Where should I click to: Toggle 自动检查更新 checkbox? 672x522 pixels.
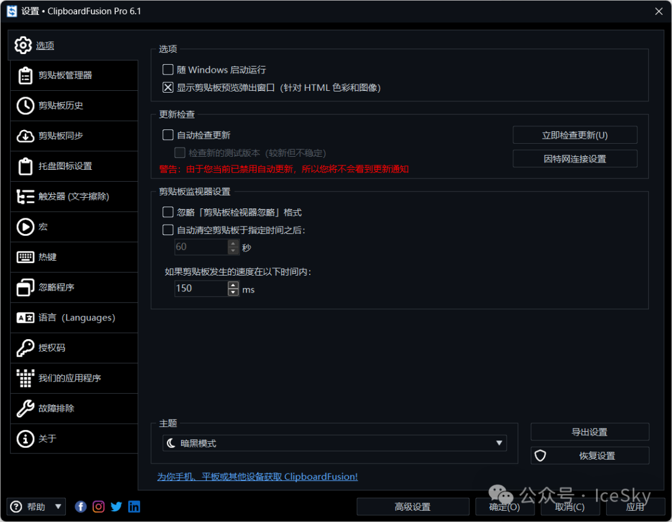coord(168,135)
